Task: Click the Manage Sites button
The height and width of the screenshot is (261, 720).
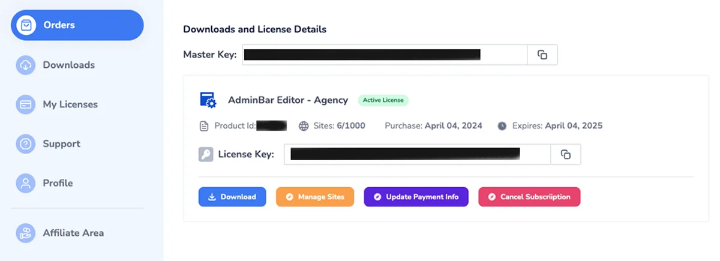Action: [315, 197]
